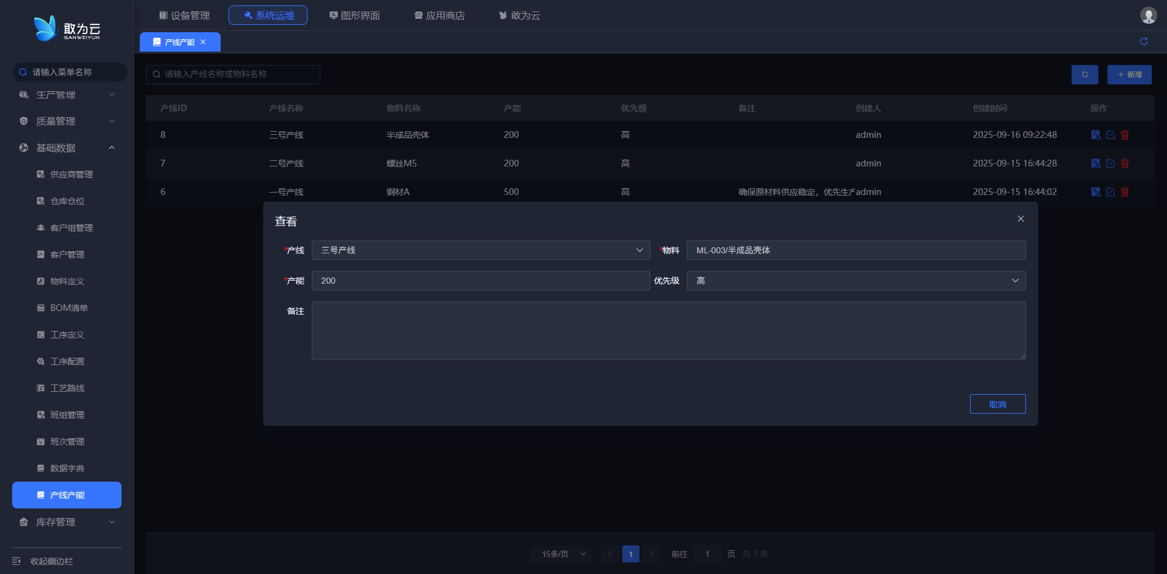Switch to 设备管理 top menu

pos(184,15)
